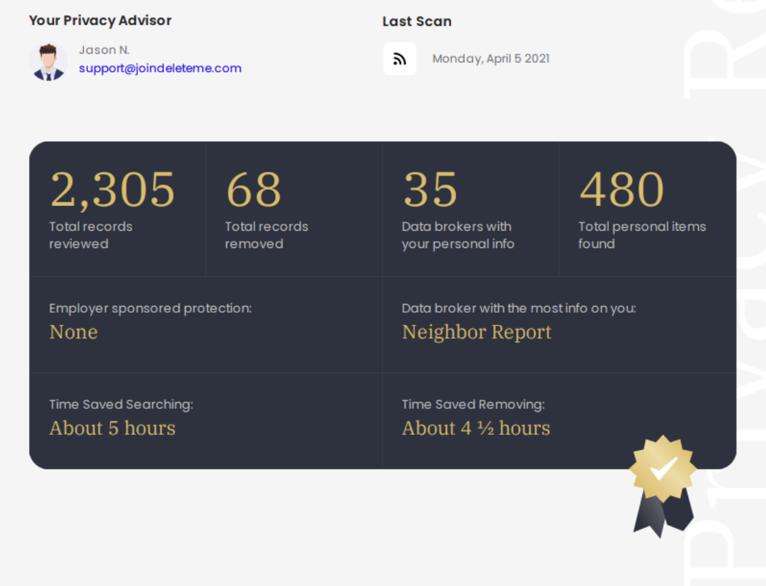Click the Time Saved Removing label
The height and width of the screenshot is (586, 766).
(473, 405)
